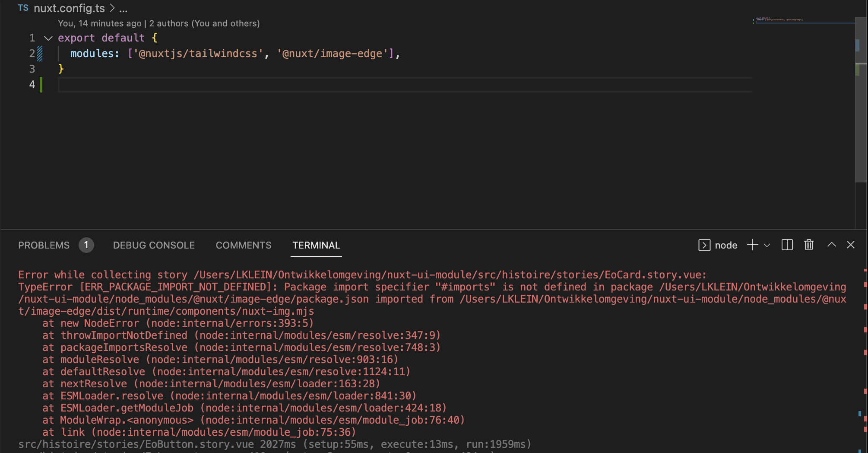Split the terminal panel
This screenshot has width=868, height=453.
(x=787, y=245)
